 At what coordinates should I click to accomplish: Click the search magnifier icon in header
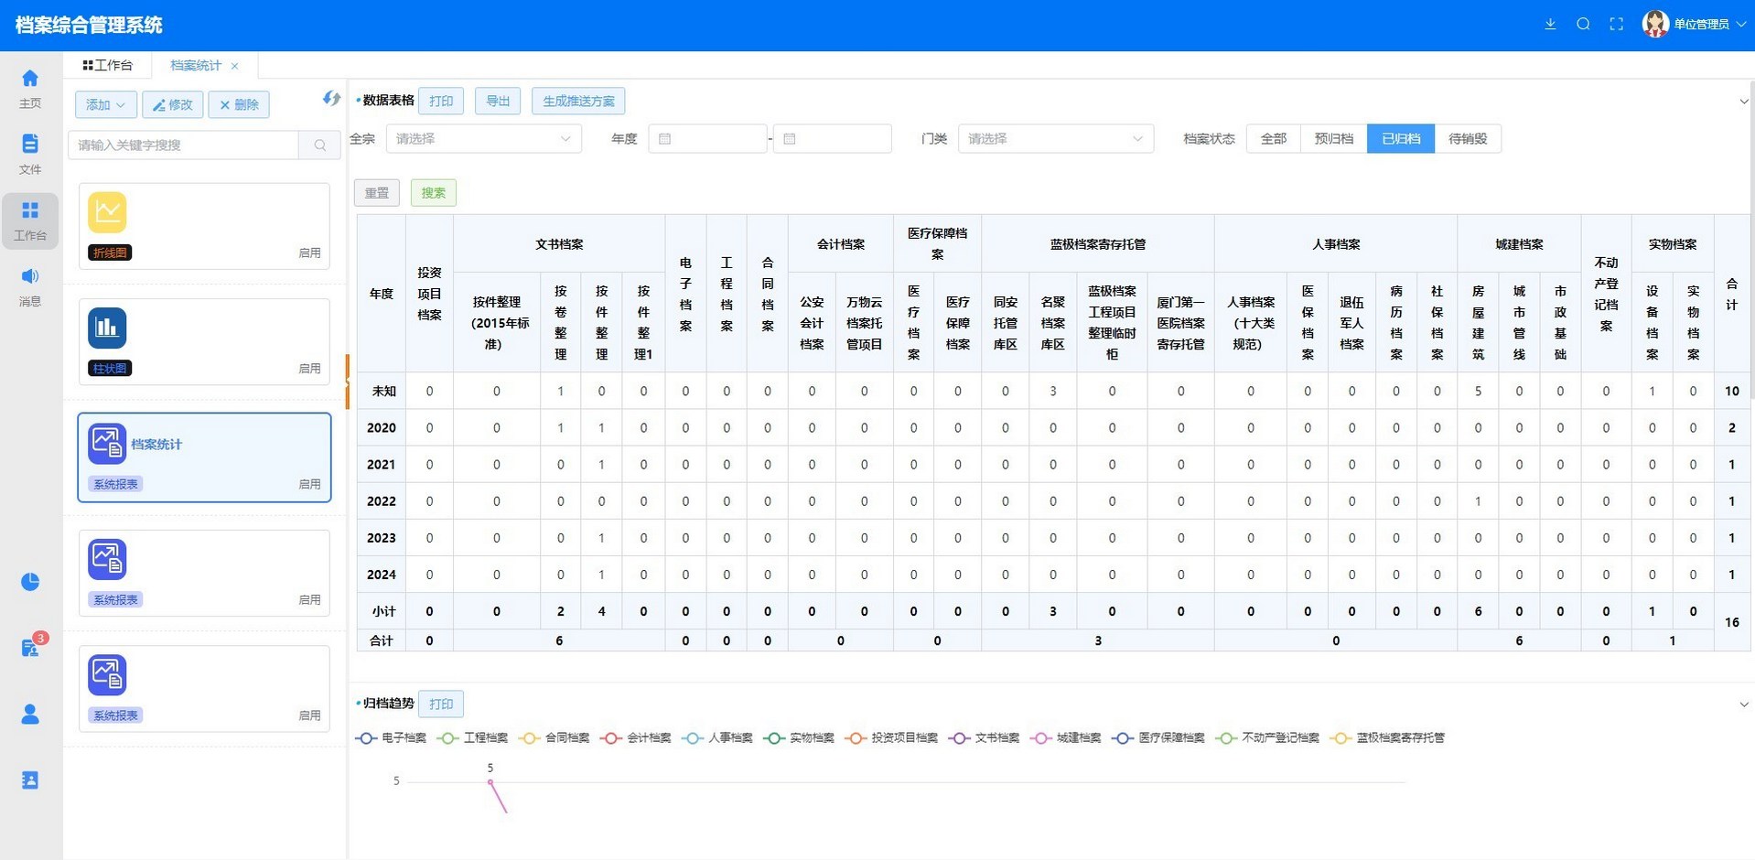[1583, 25]
